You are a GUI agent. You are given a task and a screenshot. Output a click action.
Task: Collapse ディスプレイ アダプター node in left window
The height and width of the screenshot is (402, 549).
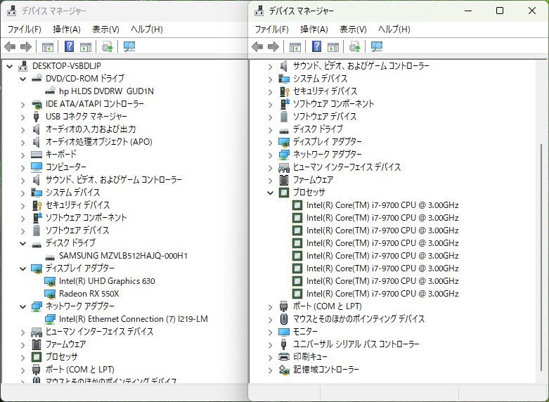(22, 268)
